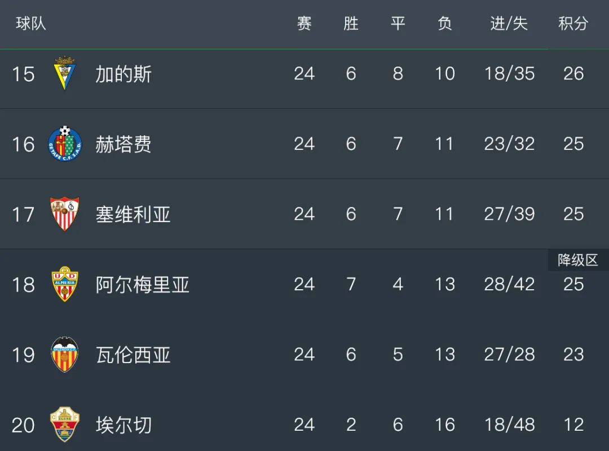Click the Sevilla club crest

point(65,214)
